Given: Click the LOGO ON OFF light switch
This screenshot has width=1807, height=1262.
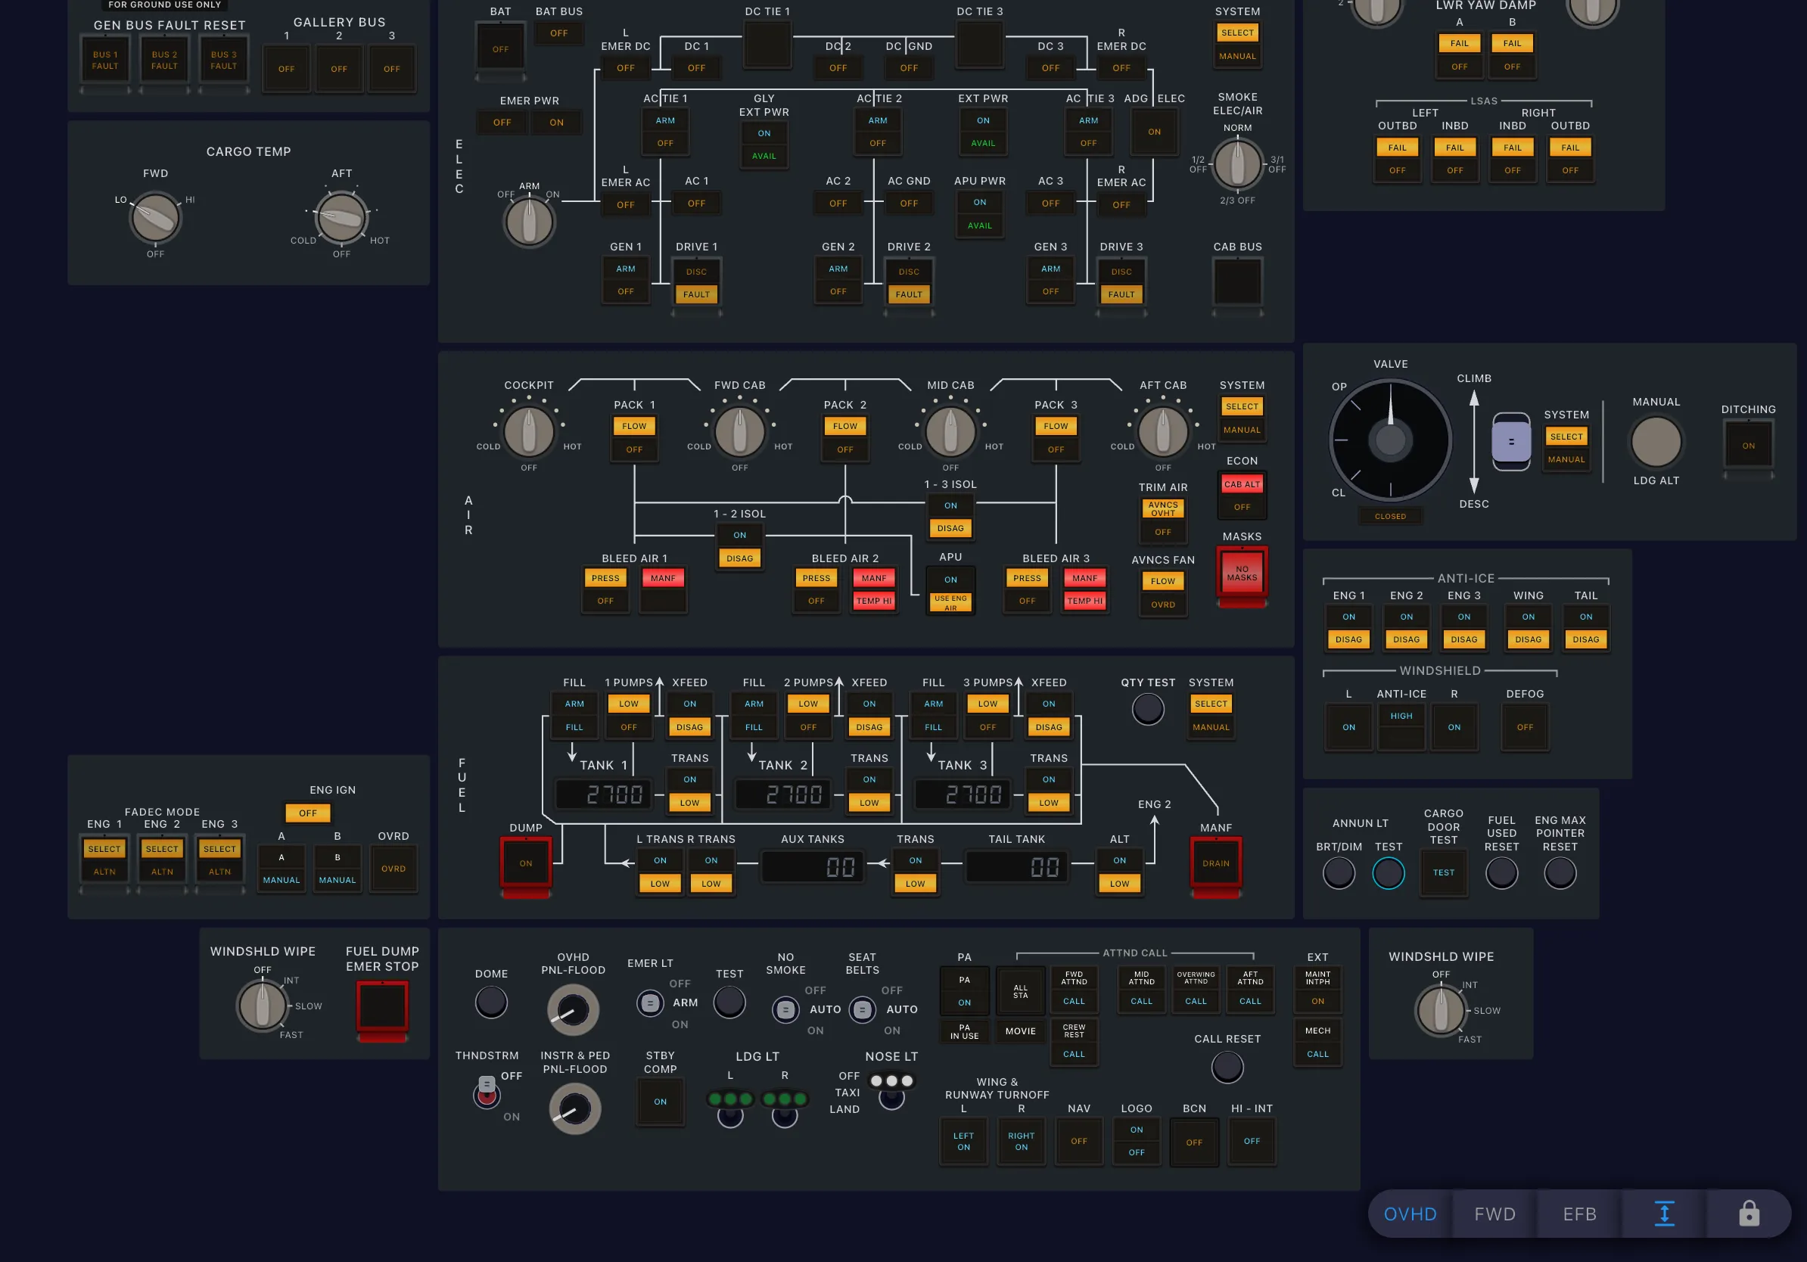Looking at the screenshot, I should (x=1136, y=1141).
